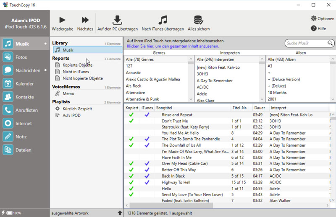Sort by Interpret column header
336x217 pixels.
[x=299, y=108]
